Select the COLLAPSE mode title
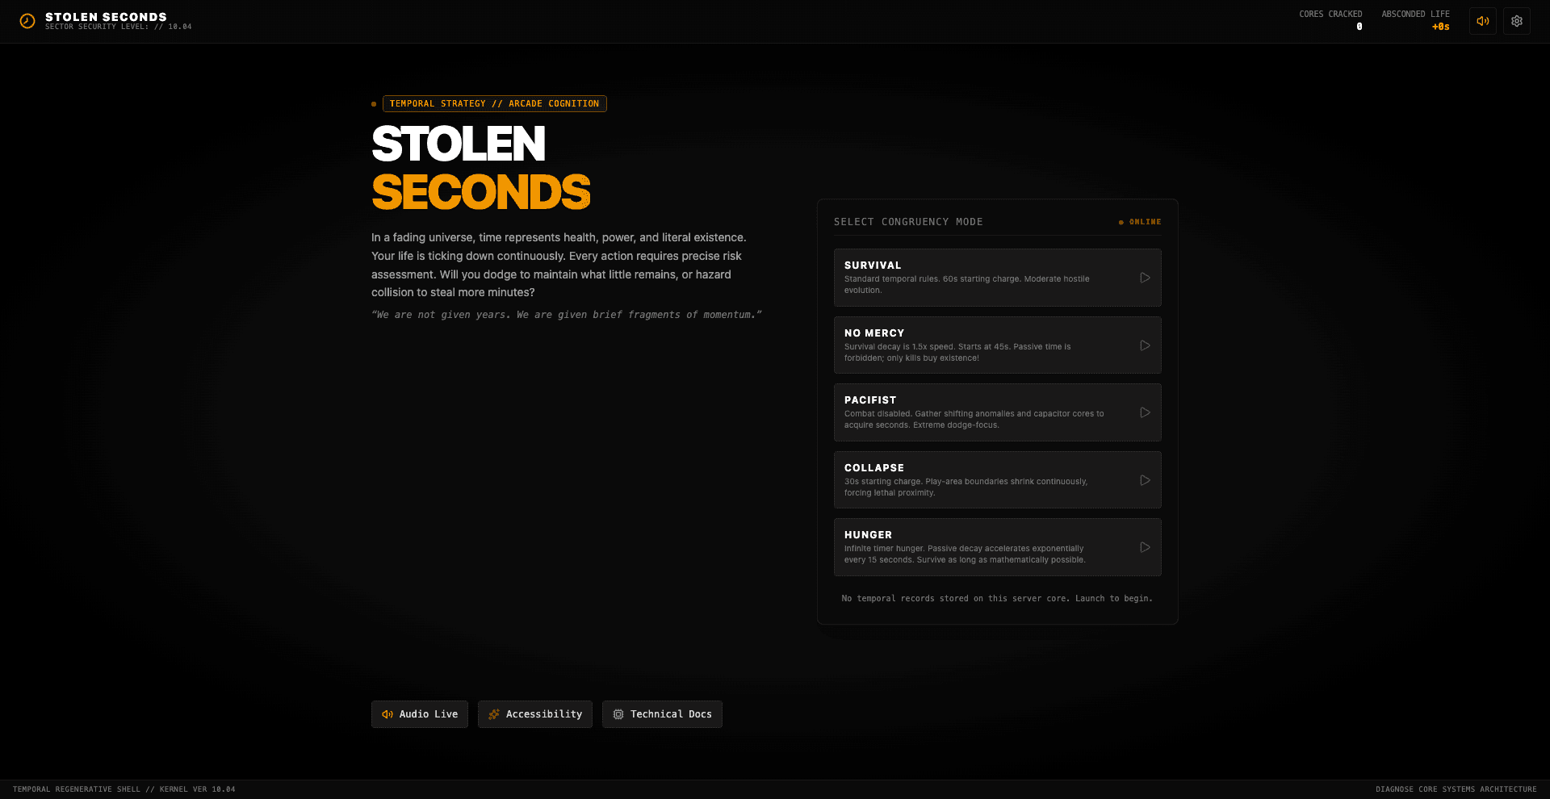Image resolution: width=1550 pixels, height=799 pixels. (874, 468)
